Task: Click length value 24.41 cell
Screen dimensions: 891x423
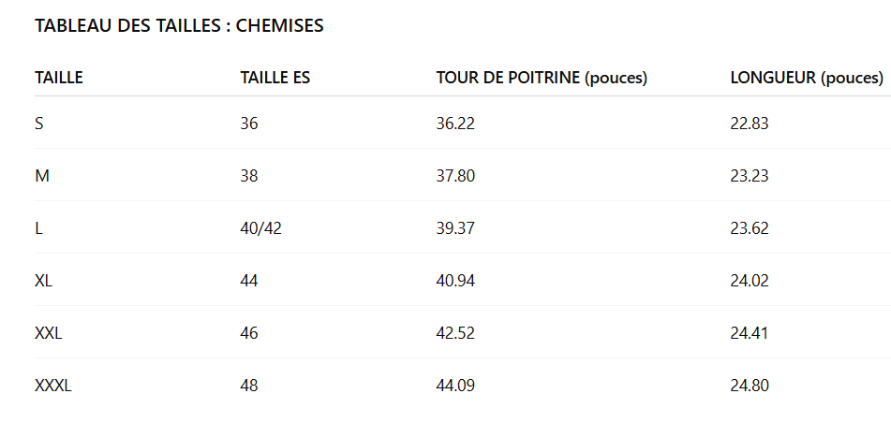Action: pyautogui.click(x=749, y=333)
